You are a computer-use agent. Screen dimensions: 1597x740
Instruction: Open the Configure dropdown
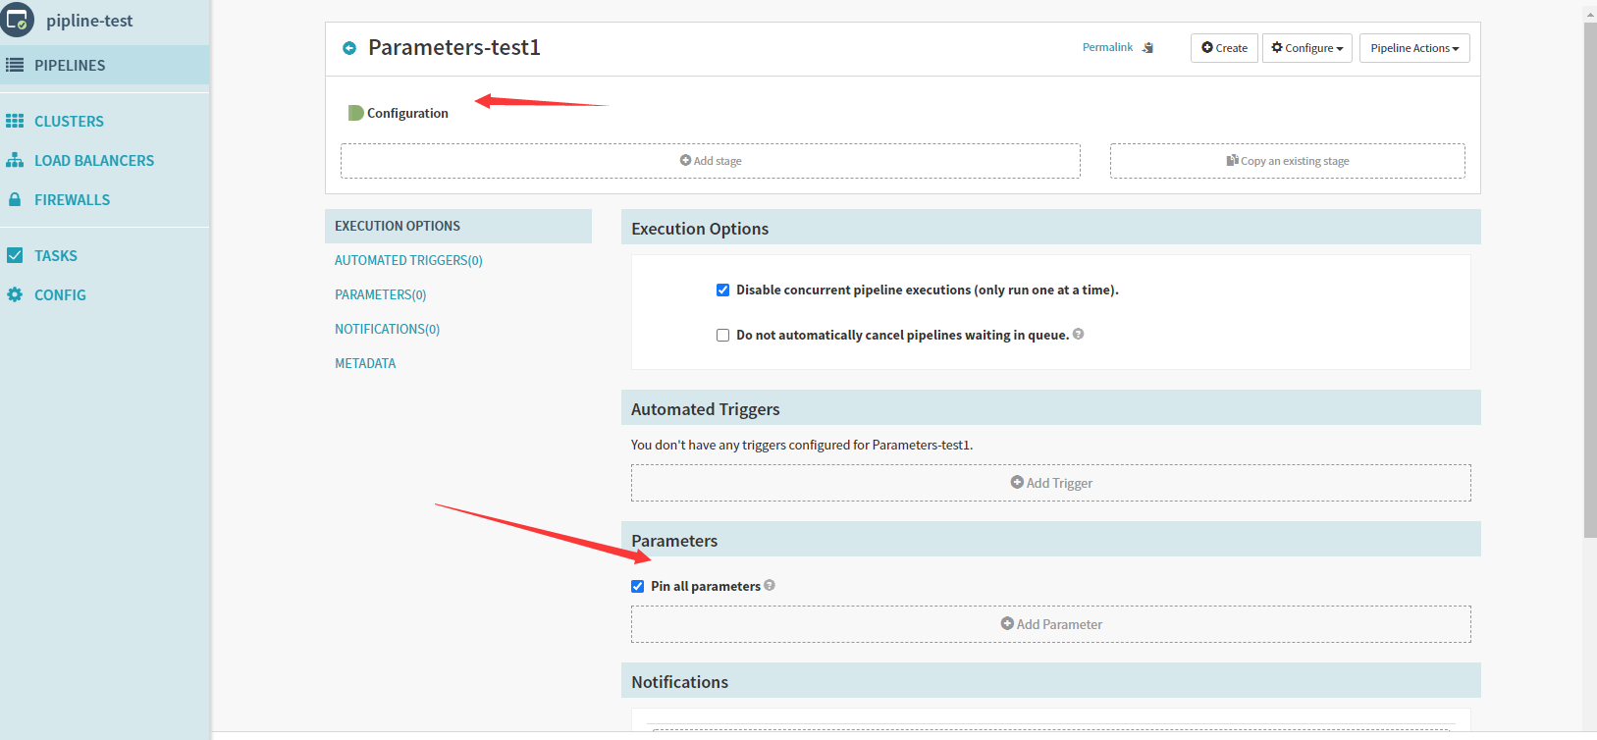pos(1306,48)
